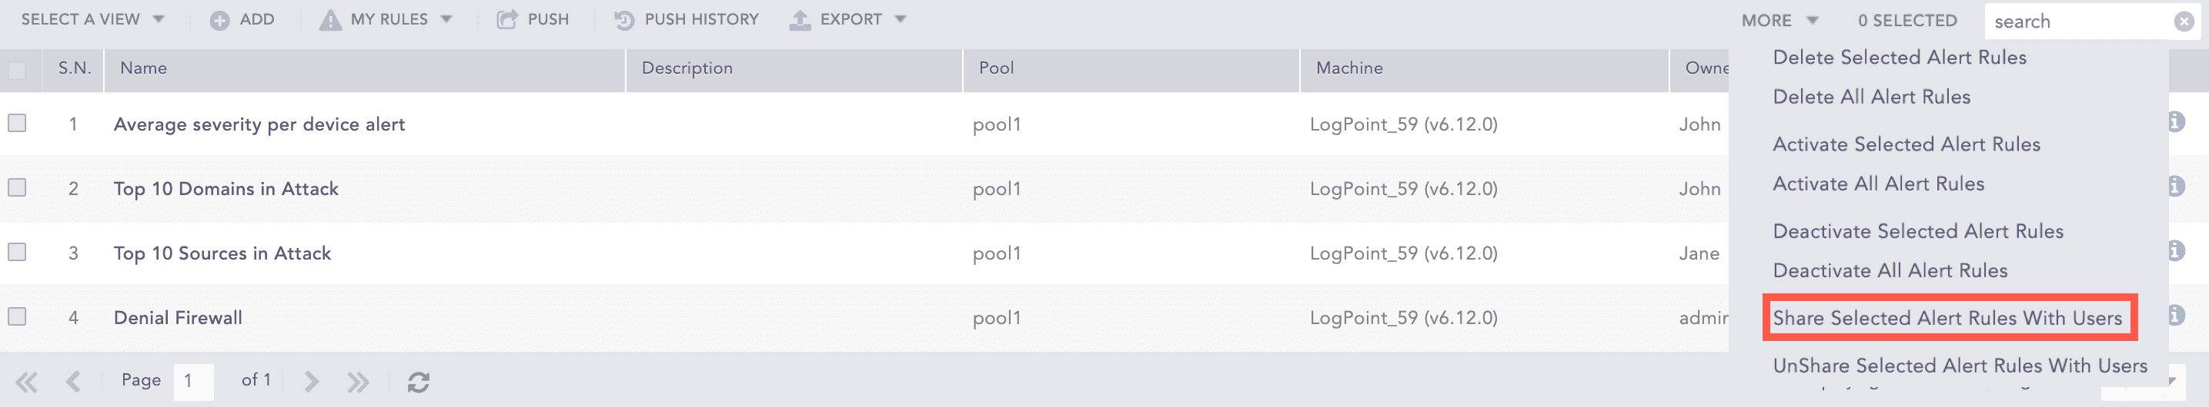Click the Push arrow icon
Viewport: 2209px width, 407px height.
pos(506,20)
